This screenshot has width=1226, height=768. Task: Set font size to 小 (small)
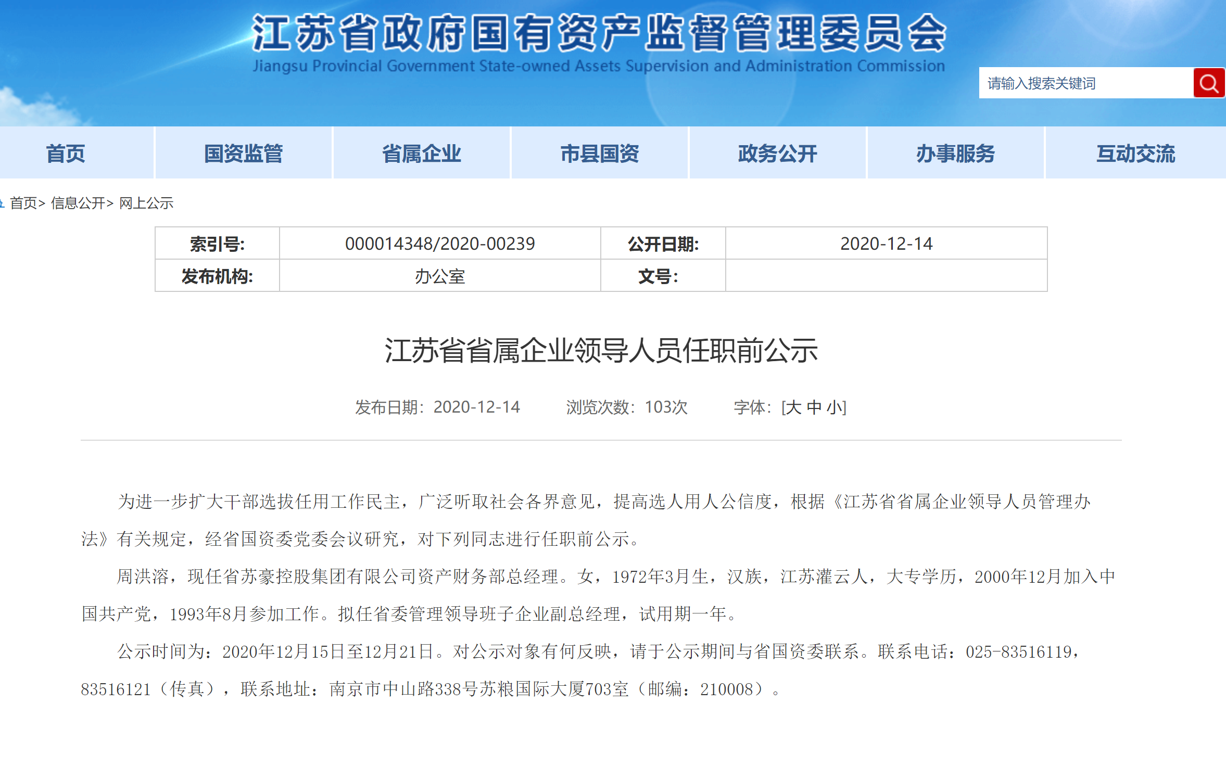[x=835, y=407]
